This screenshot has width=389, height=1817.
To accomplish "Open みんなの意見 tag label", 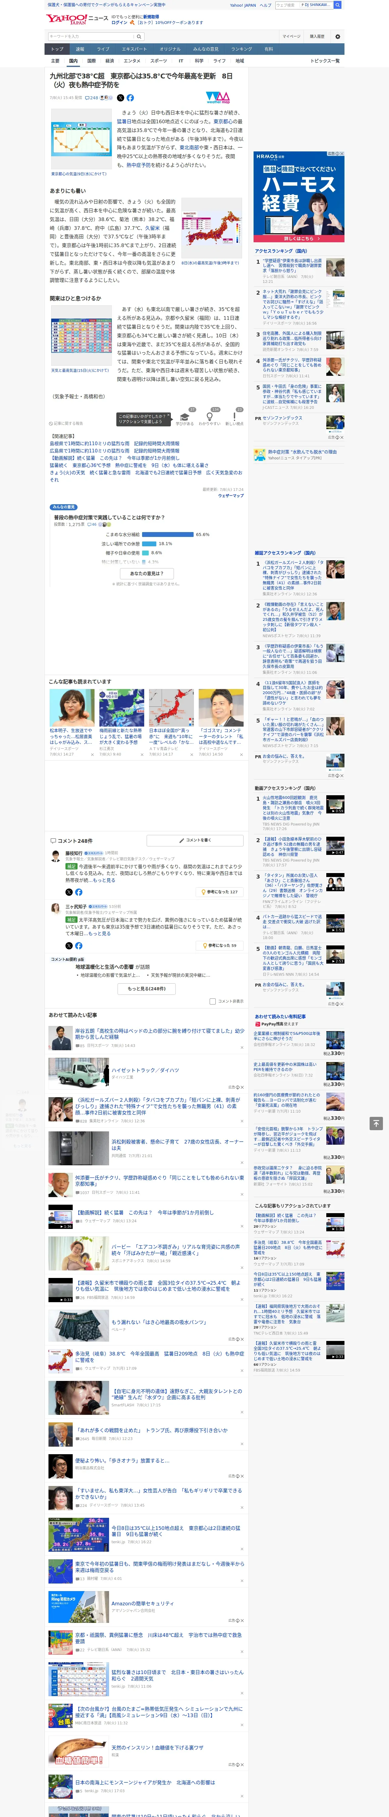I will (64, 507).
